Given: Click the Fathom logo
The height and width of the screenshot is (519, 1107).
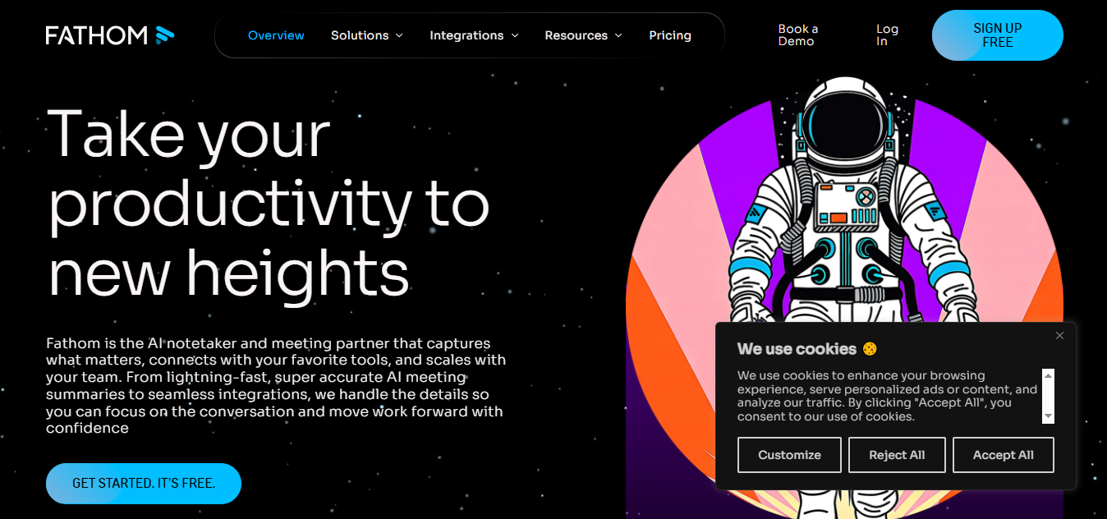Looking at the screenshot, I should (110, 35).
